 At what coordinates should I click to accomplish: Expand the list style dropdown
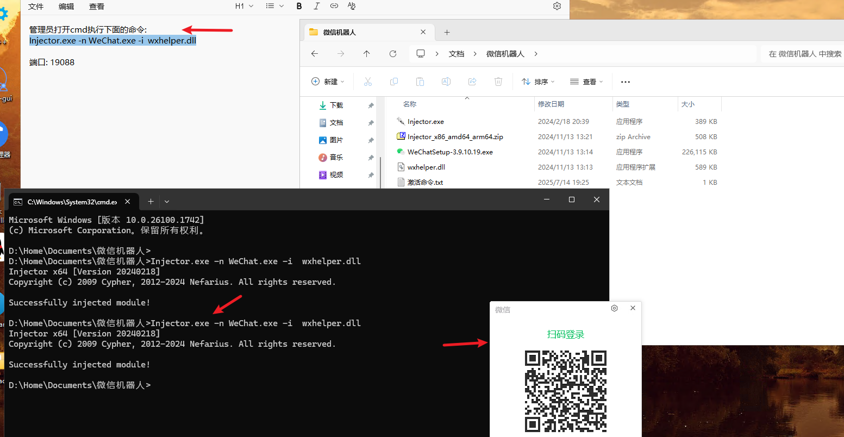tap(274, 6)
